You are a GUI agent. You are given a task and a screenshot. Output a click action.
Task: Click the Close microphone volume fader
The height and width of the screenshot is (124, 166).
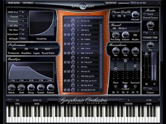tap(116, 69)
